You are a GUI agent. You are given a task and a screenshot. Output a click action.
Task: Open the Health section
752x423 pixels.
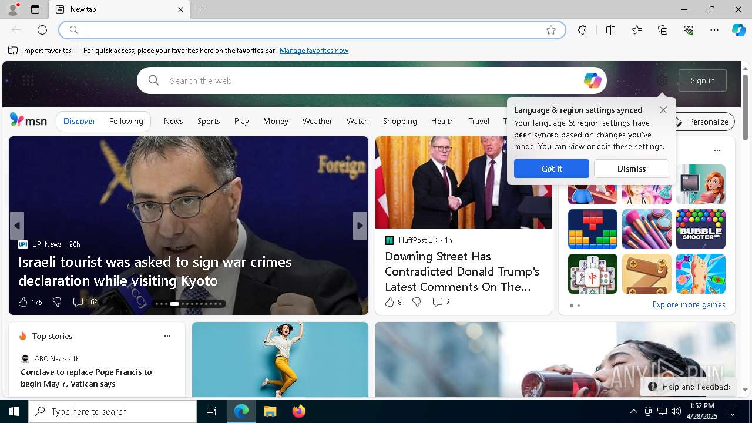442,121
